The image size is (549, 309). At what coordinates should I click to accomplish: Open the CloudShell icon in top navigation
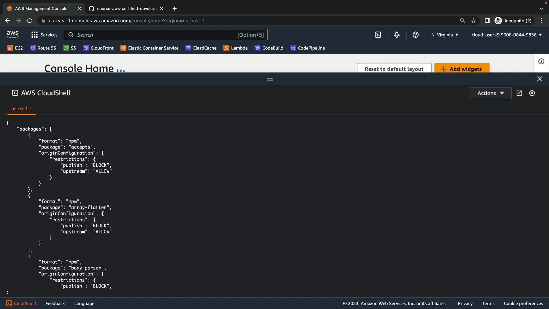click(378, 35)
